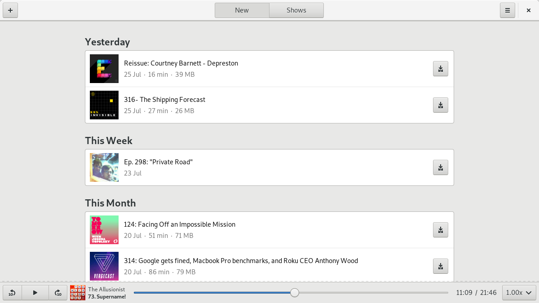
Task: Skip forward 10 seconds
Action: point(58,293)
